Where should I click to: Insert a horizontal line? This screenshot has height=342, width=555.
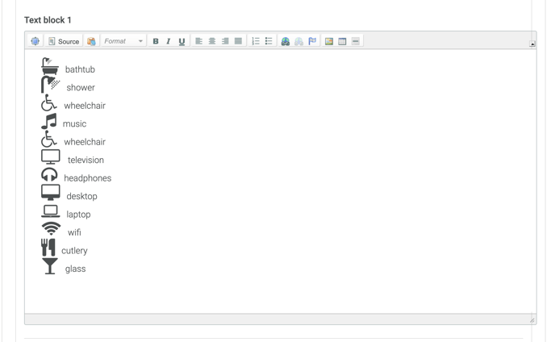[x=355, y=41]
